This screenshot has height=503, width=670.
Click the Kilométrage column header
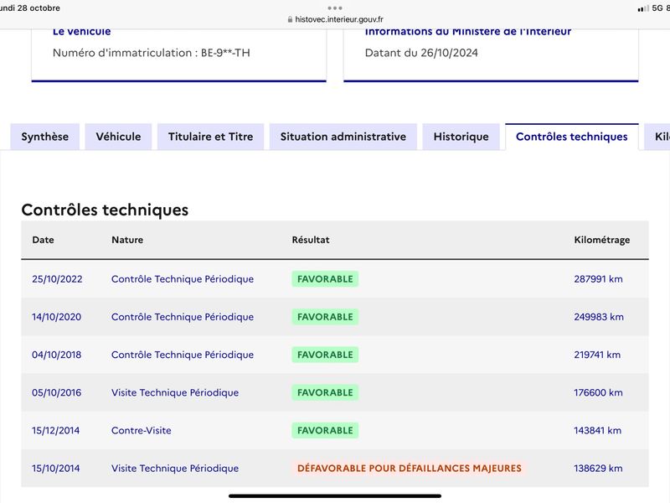(x=601, y=240)
